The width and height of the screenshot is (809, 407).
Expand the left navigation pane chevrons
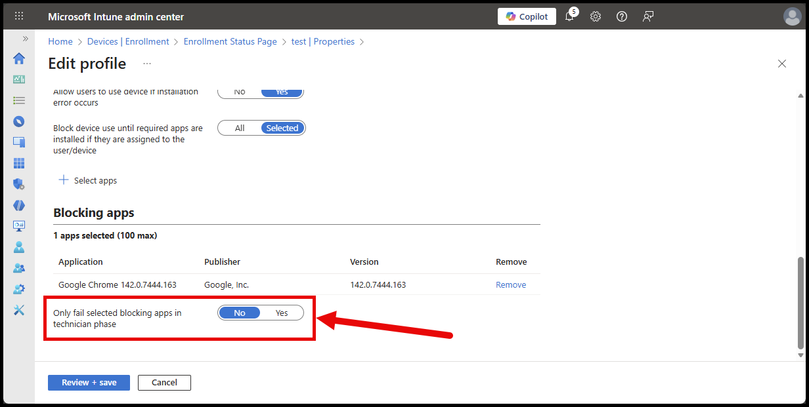tap(26, 39)
